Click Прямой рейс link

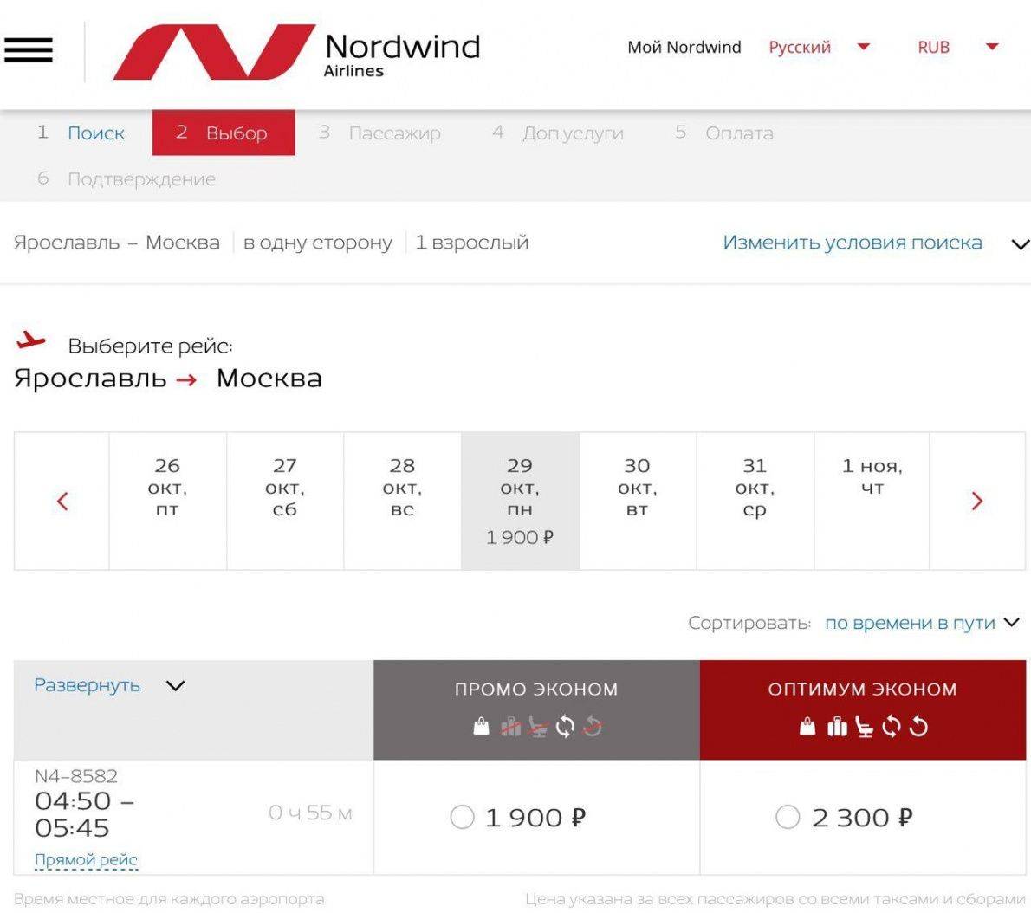tap(86, 860)
